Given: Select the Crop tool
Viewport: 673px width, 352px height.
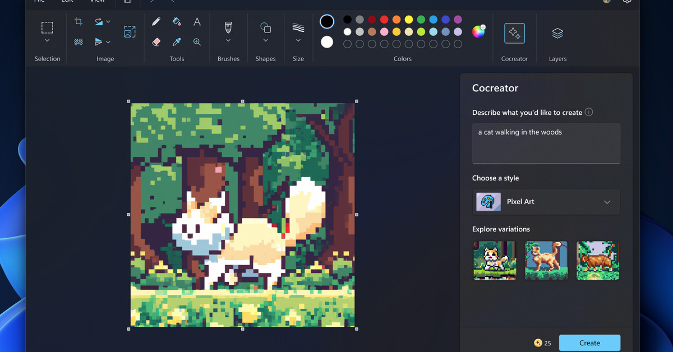Looking at the screenshot, I should point(79,21).
